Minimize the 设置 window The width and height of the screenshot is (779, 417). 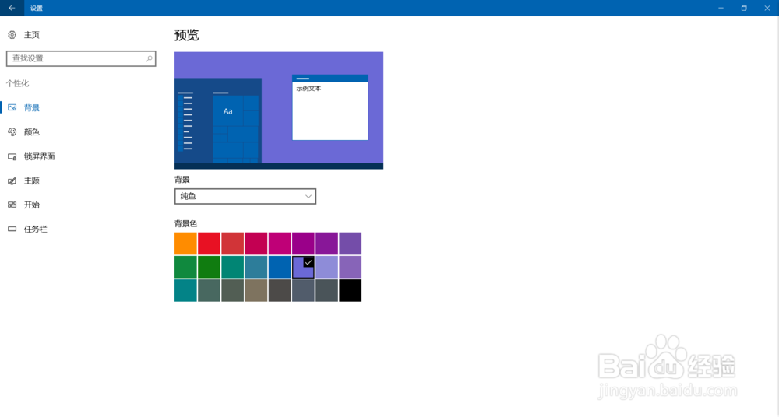coord(721,8)
